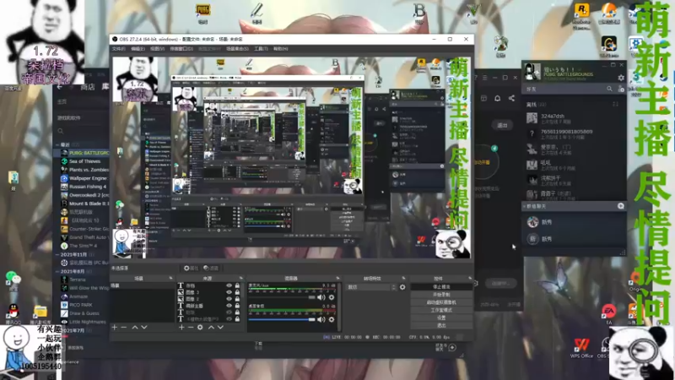Click 滤镜 filters button above scenes panel
Screen dimensions: 675x380
click(211, 268)
